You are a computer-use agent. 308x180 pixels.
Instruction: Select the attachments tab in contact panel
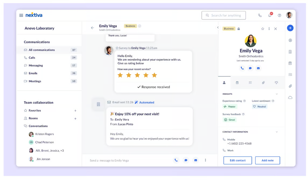click(x=263, y=83)
